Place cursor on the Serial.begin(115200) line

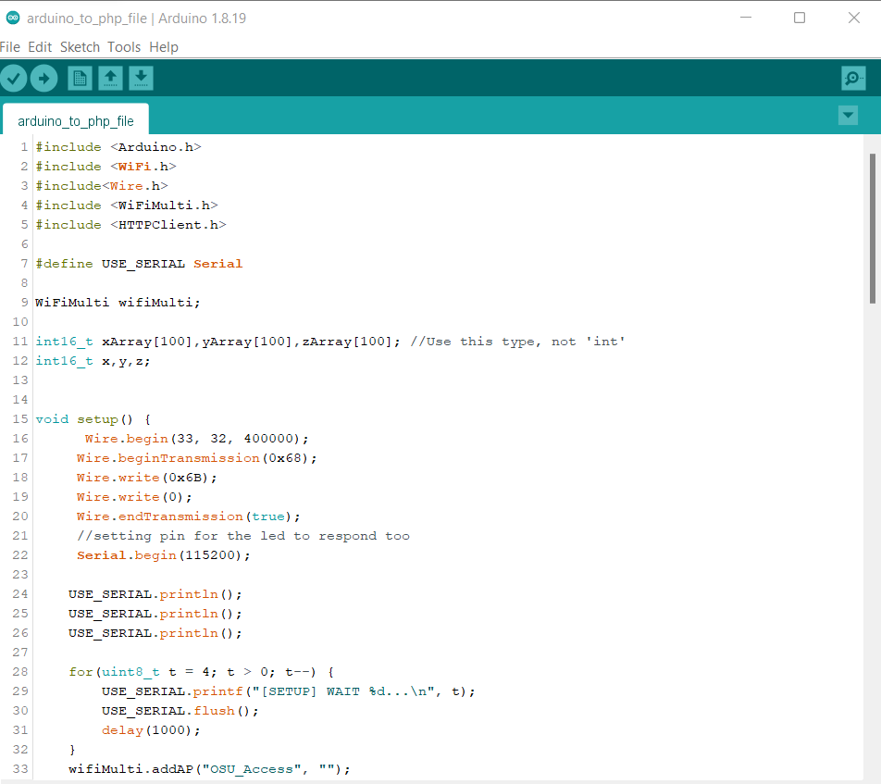[164, 555]
